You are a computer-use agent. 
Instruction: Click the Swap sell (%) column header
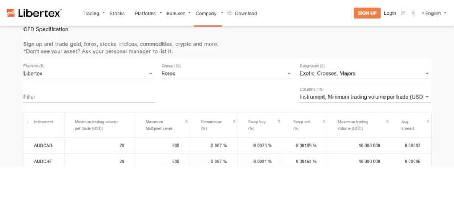[302, 125]
